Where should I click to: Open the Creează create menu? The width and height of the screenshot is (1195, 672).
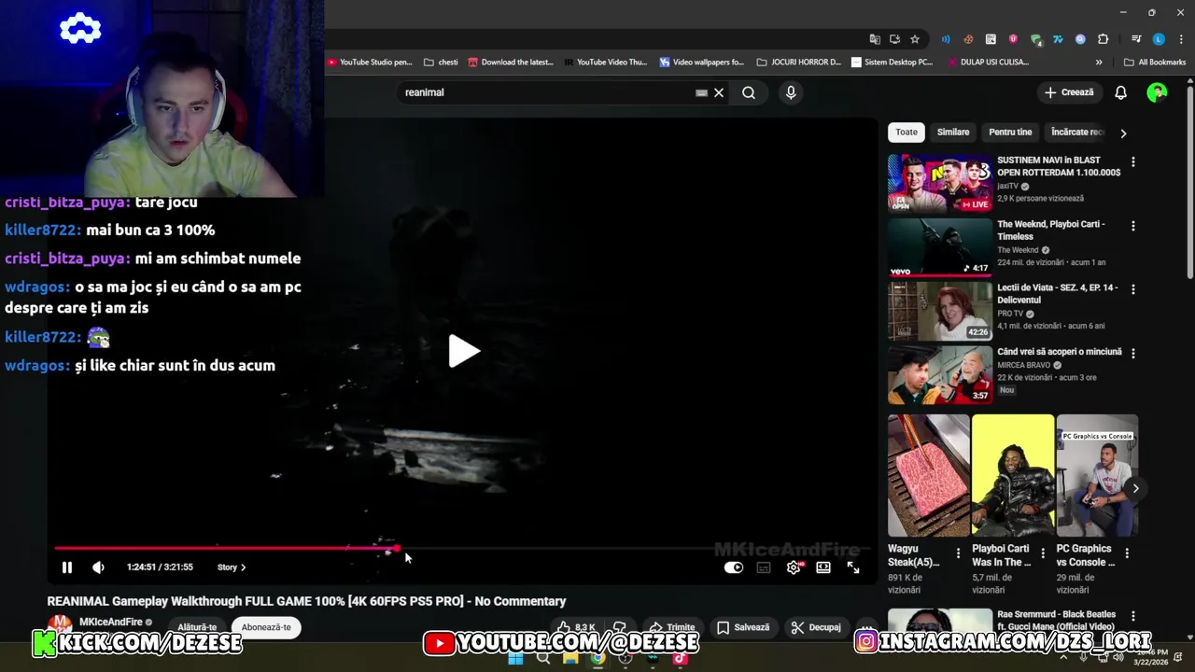tap(1068, 92)
